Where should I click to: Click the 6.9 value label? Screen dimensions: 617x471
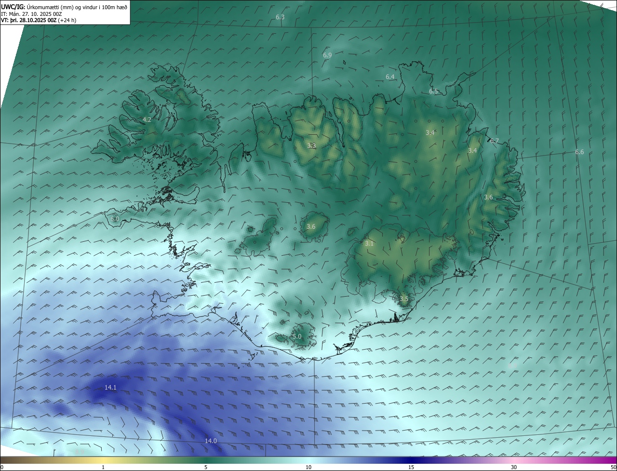pos(327,55)
